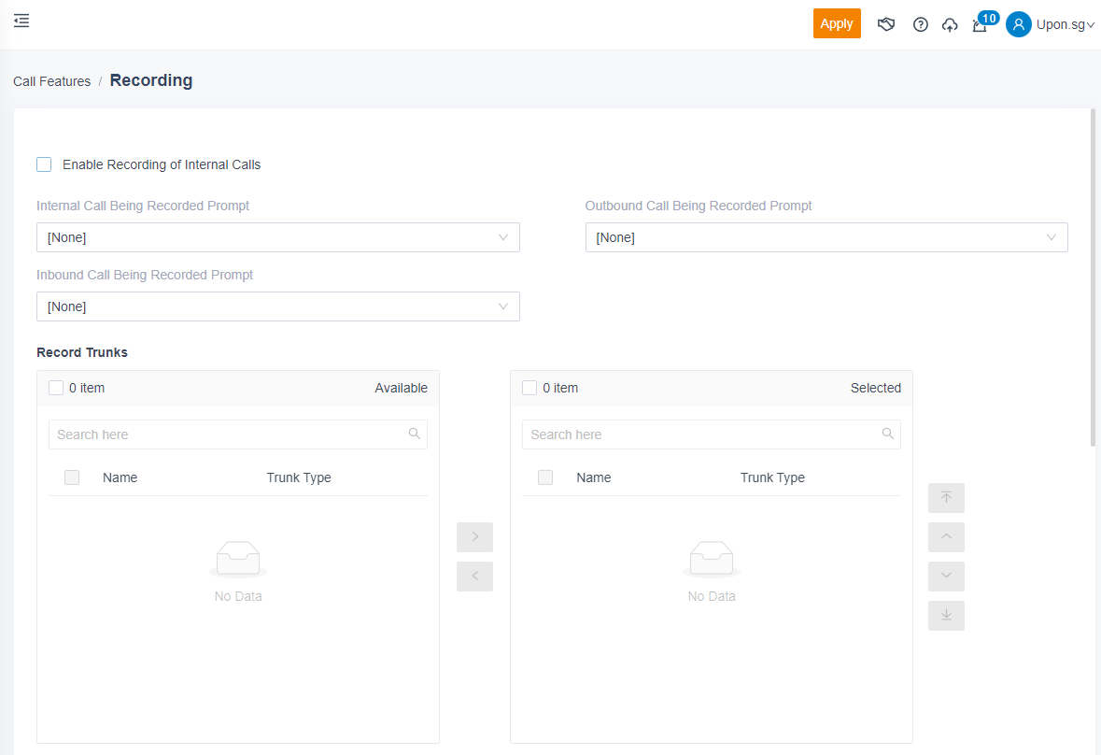The image size is (1101, 755).
Task: Open Outbound Call Being Recorded Prompt dropdown
Action: 826,237
